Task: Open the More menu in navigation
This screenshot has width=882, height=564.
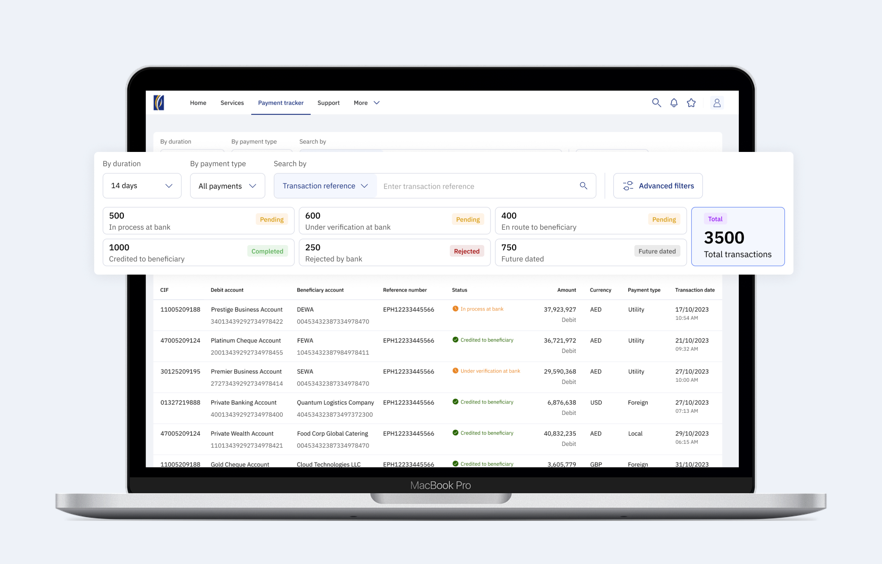Action: (x=366, y=103)
